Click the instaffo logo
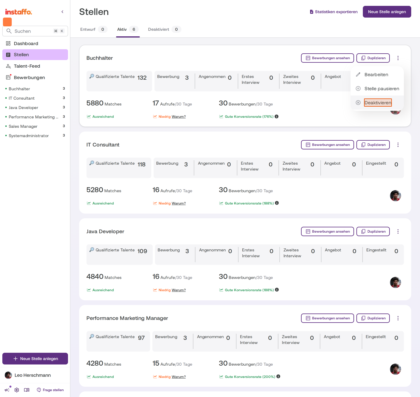The width and height of the screenshot is (420, 397). 18,12
